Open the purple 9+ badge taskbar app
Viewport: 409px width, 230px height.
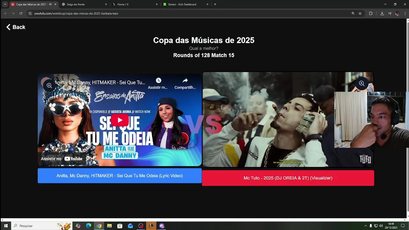pos(162,226)
